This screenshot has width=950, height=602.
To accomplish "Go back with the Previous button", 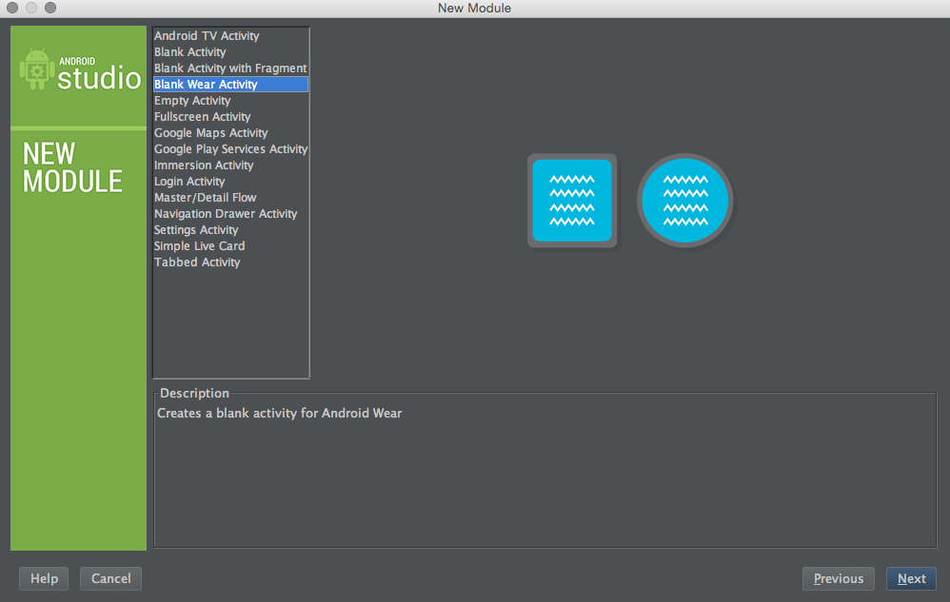I will pyautogui.click(x=839, y=578).
